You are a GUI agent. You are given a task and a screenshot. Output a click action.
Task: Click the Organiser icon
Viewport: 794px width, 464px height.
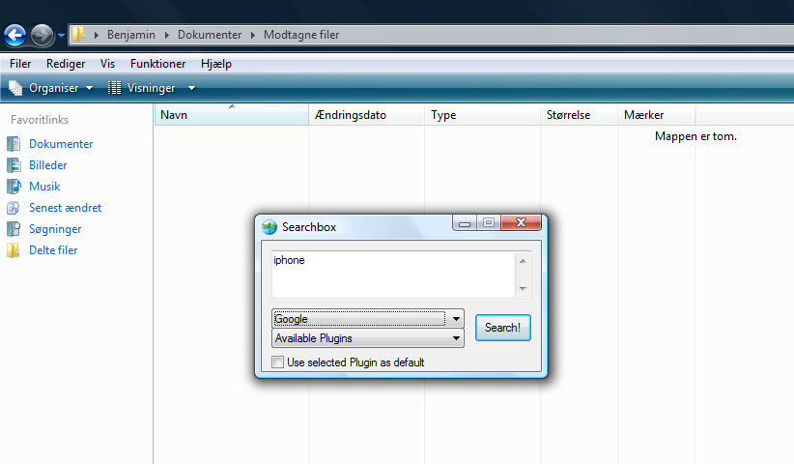point(15,88)
